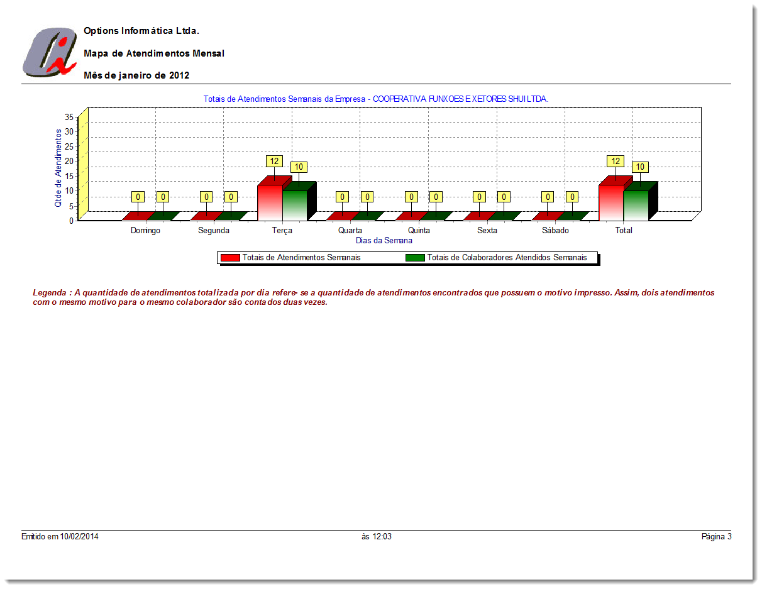Click the green legend swatch for Colaboradores Atendidos

416,258
